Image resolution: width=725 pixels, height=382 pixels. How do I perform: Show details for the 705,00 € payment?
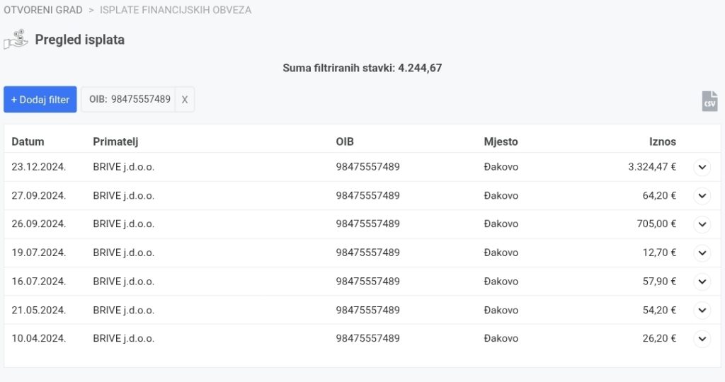coord(702,224)
